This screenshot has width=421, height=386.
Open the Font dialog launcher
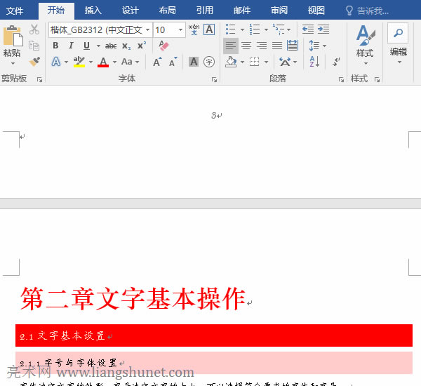[214, 79]
